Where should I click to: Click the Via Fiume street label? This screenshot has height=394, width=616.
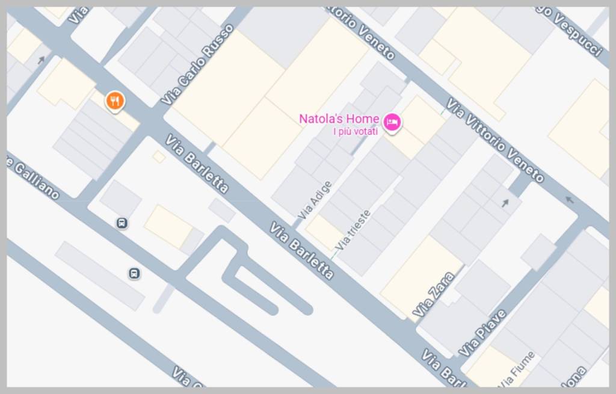click(x=516, y=368)
